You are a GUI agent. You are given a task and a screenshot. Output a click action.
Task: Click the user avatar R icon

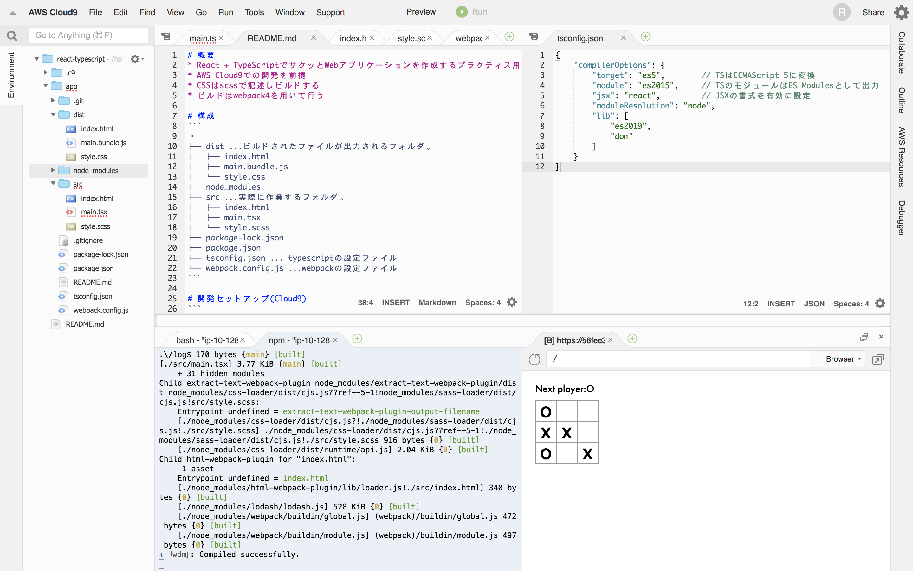[x=842, y=12]
